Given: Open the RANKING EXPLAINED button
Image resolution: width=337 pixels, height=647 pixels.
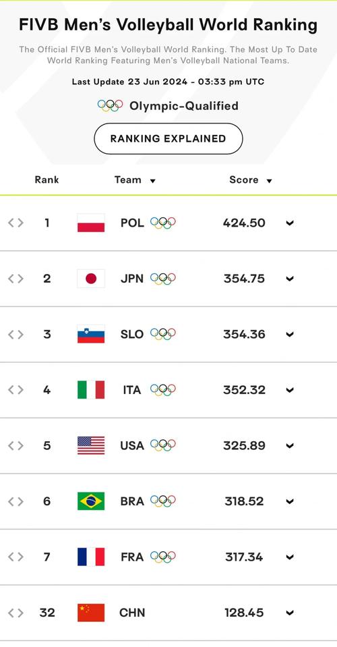Looking at the screenshot, I should tap(168, 139).
